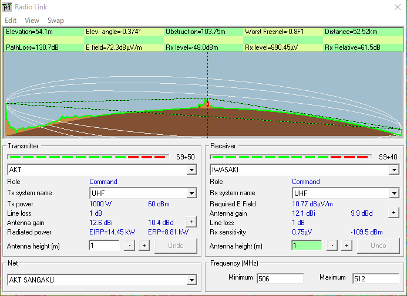Image resolution: width=407 pixels, height=296 pixels.
Task: Click the PathLoss=130.7dB readout
Action: click(x=32, y=47)
